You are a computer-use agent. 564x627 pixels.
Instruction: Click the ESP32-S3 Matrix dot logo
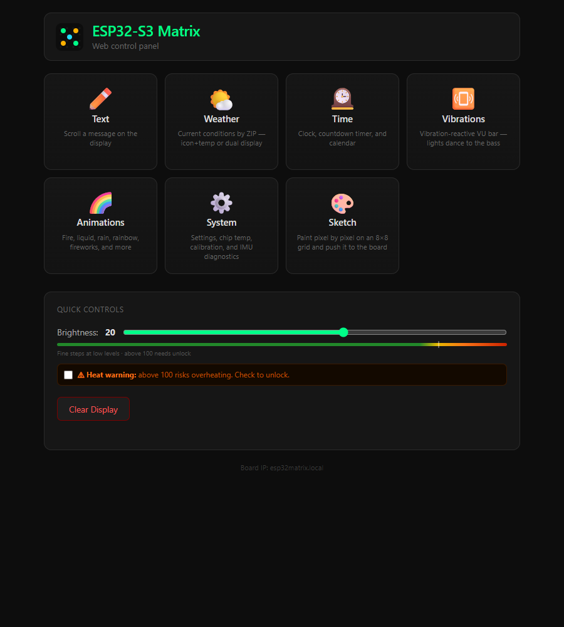70,37
